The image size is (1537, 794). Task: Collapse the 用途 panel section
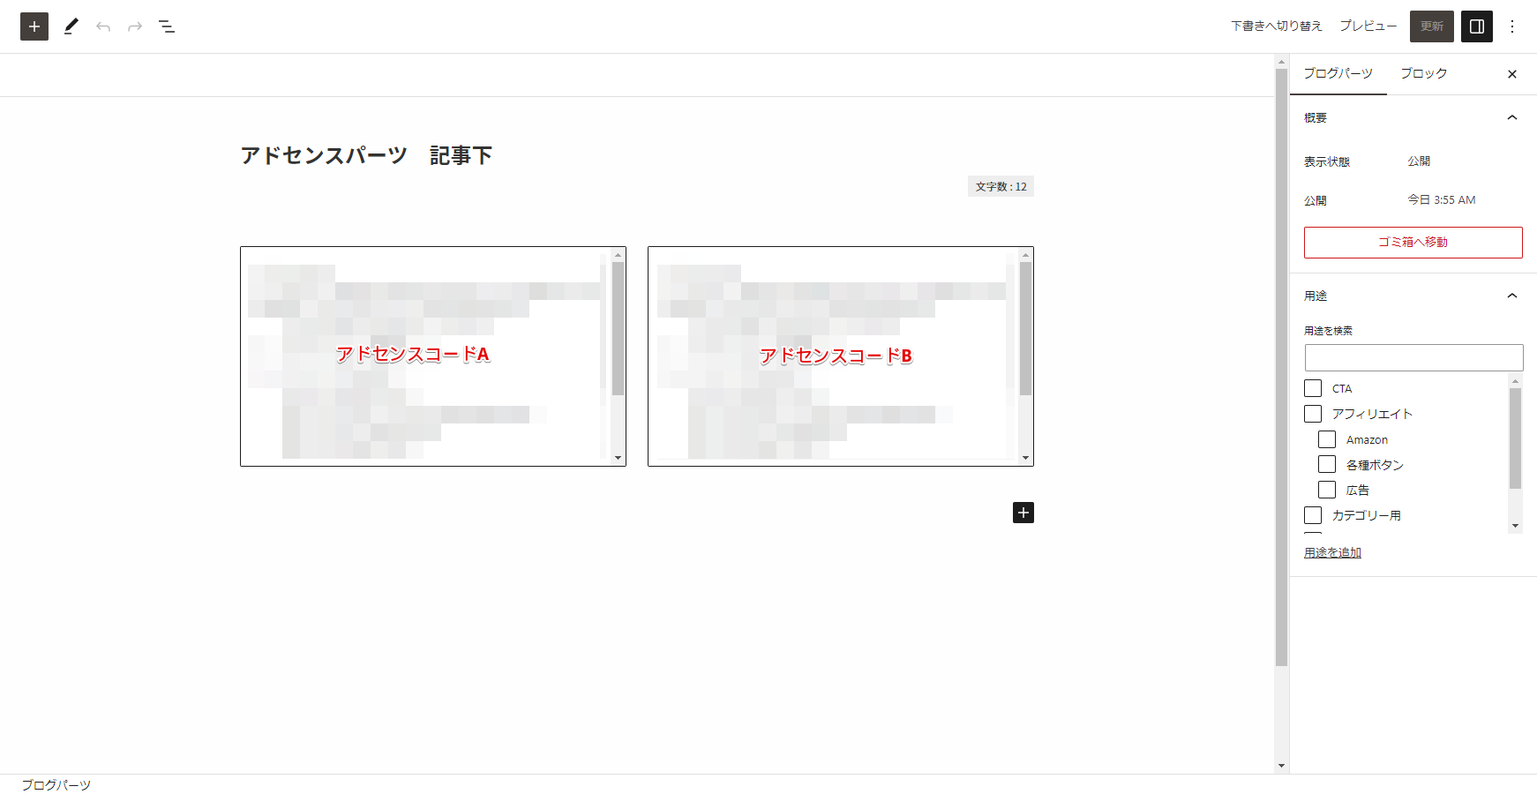click(x=1512, y=296)
